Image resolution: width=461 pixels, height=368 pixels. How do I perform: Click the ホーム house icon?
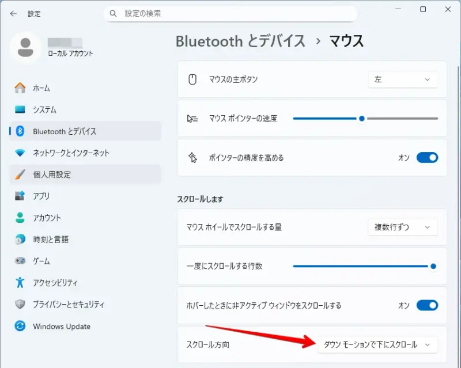click(20, 88)
